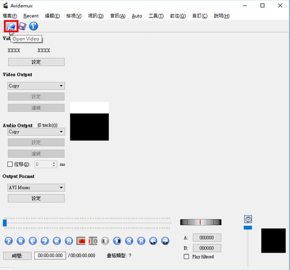The width and height of the screenshot is (290, 270).
Task: Open the Video Output codec dropdown
Action: 36,86
